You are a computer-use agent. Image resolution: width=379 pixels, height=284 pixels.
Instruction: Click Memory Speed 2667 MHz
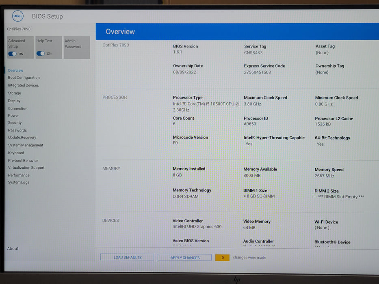[x=325, y=176]
